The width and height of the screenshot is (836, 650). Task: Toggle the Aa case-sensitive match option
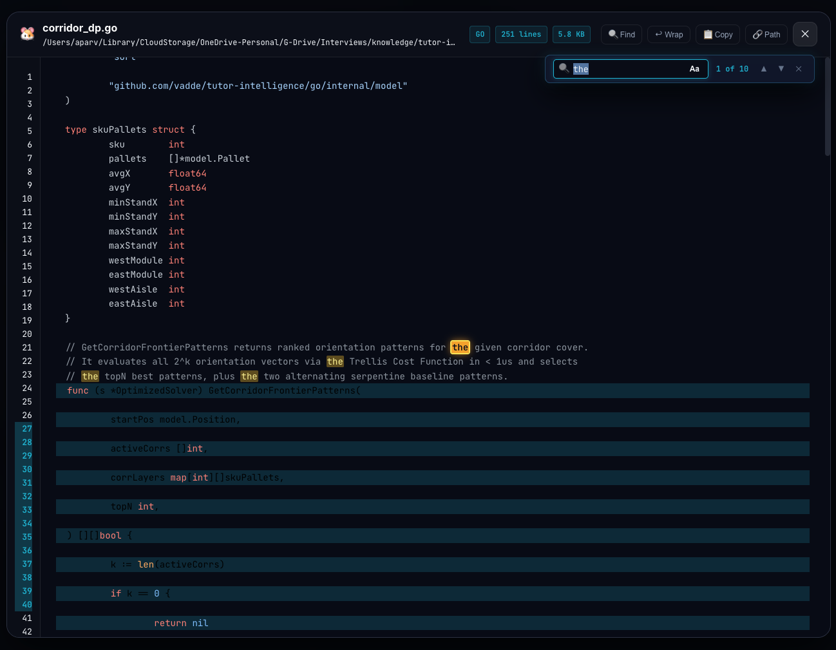694,69
